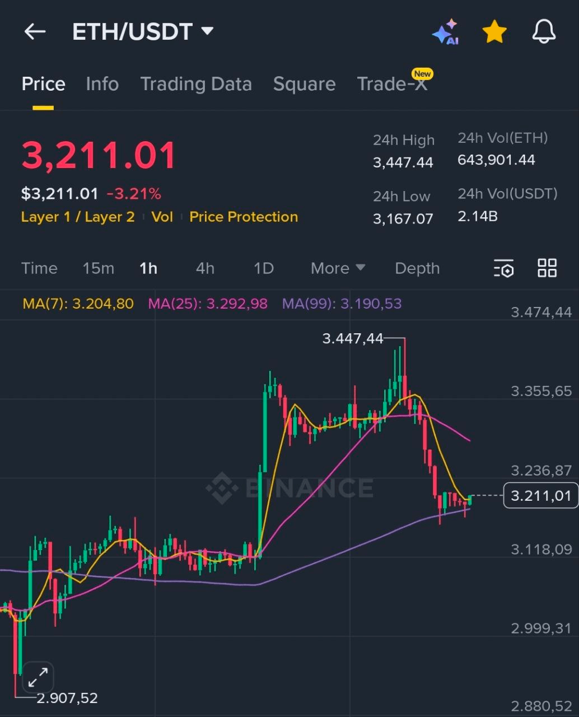This screenshot has width=579, height=717.
Task: Open the Layer 1 / Layer 2 link
Action: [x=78, y=217]
